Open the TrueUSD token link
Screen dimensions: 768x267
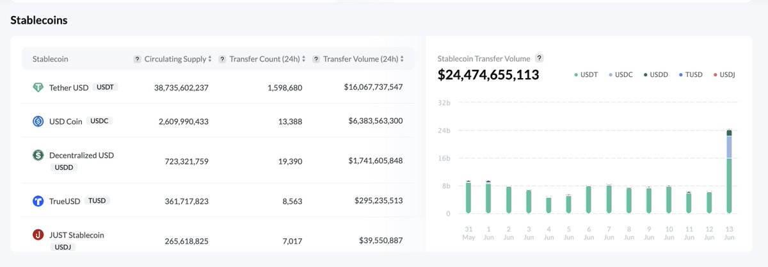pyautogui.click(x=65, y=201)
